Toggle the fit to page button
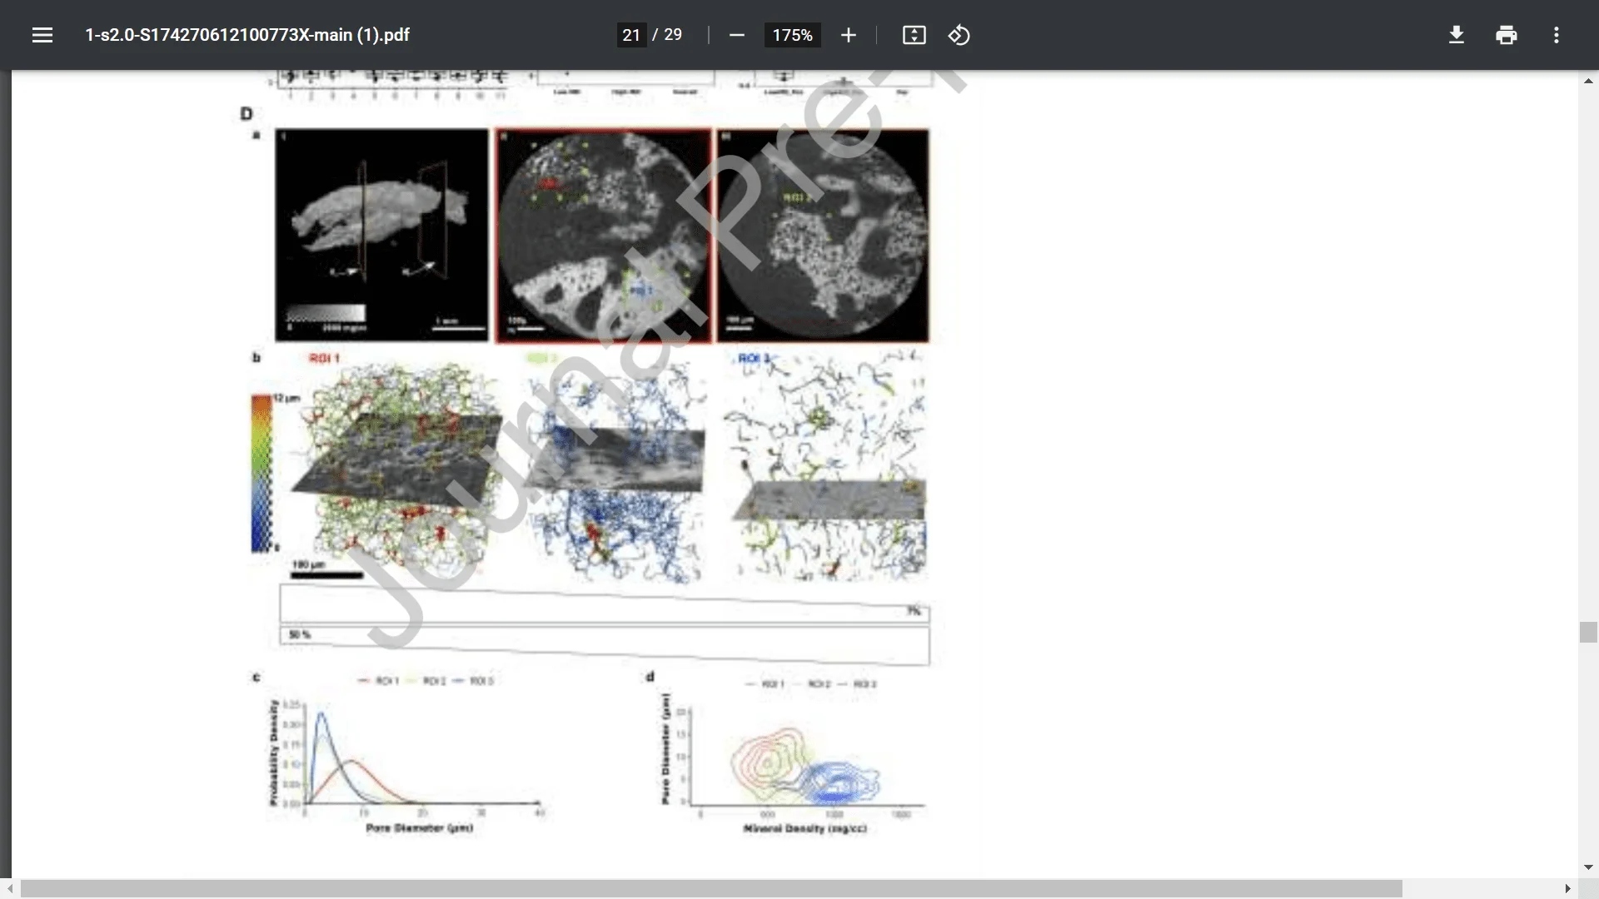This screenshot has width=1599, height=899. click(x=914, y=35)
